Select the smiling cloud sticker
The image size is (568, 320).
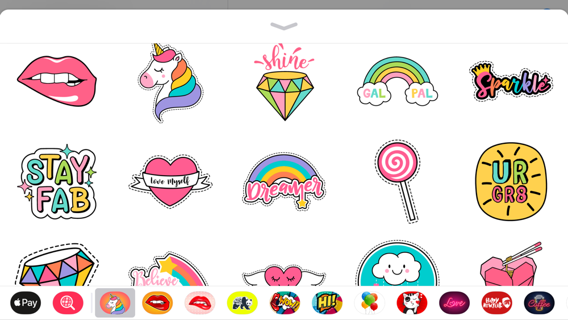point(398,263)
